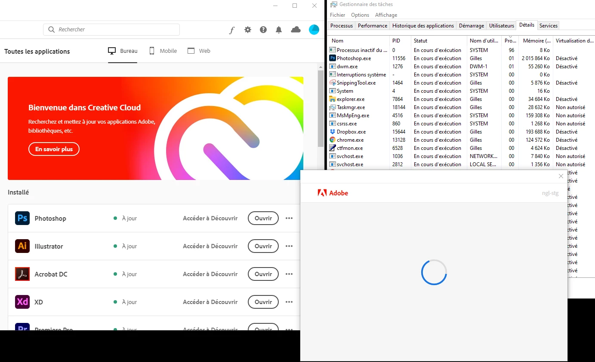
Task: Open cloud sync status icon
Action: [x=296, y=30]
